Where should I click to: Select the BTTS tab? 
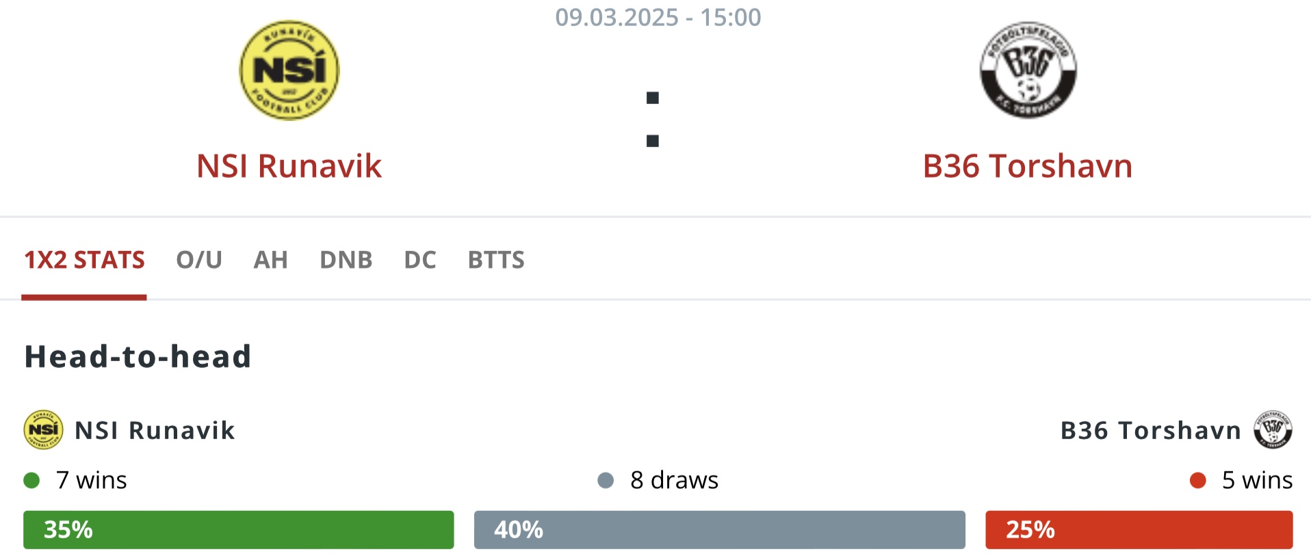click(x=496, y=260)
